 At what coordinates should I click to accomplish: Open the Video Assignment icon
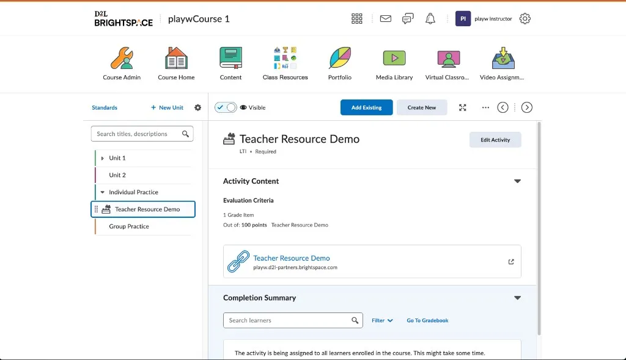503,58
